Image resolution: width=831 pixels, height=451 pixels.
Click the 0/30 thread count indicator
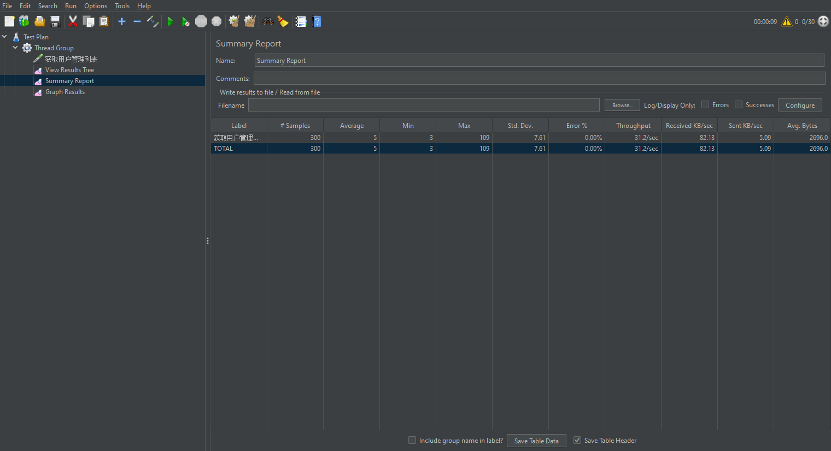coord(808,22)
